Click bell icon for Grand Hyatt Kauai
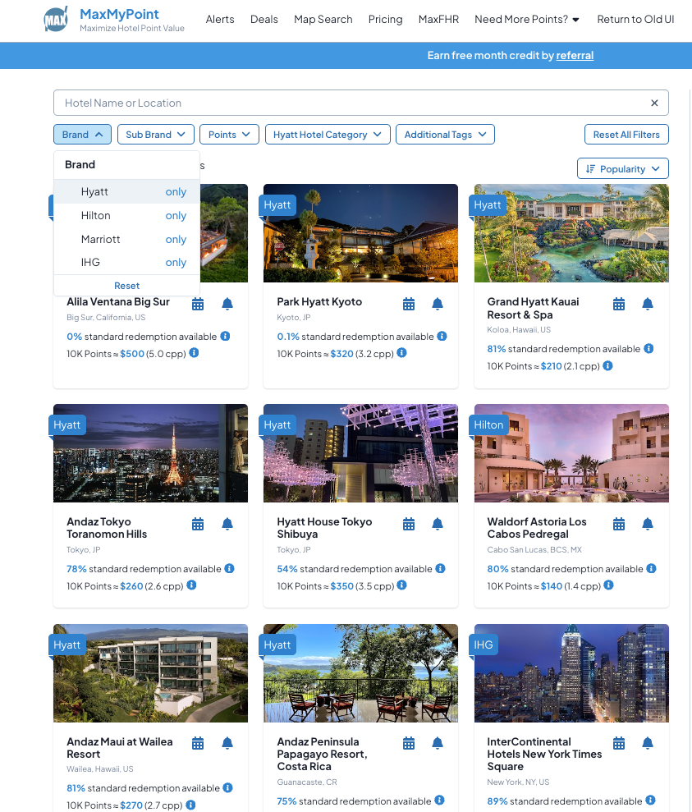This screenshot has height=812, width=692. [648, 304]
